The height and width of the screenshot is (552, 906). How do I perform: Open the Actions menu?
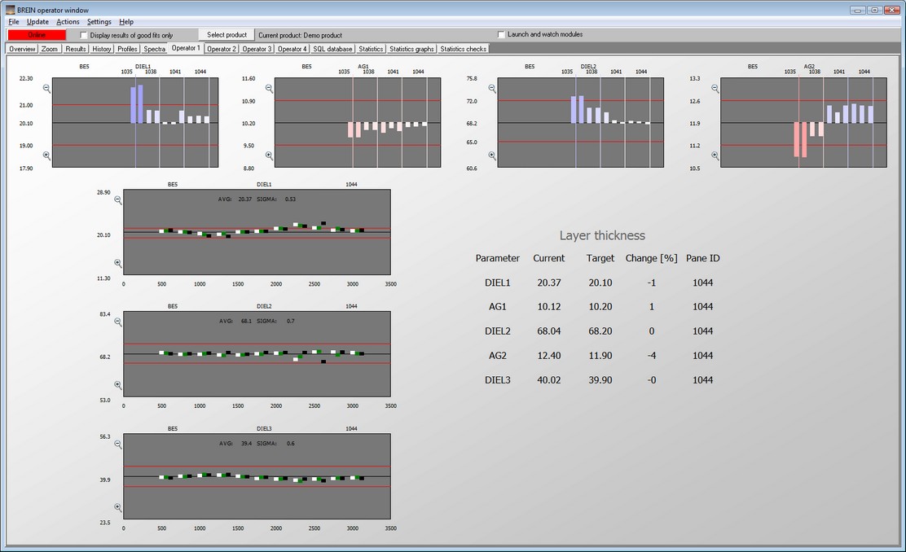(68, 22)
